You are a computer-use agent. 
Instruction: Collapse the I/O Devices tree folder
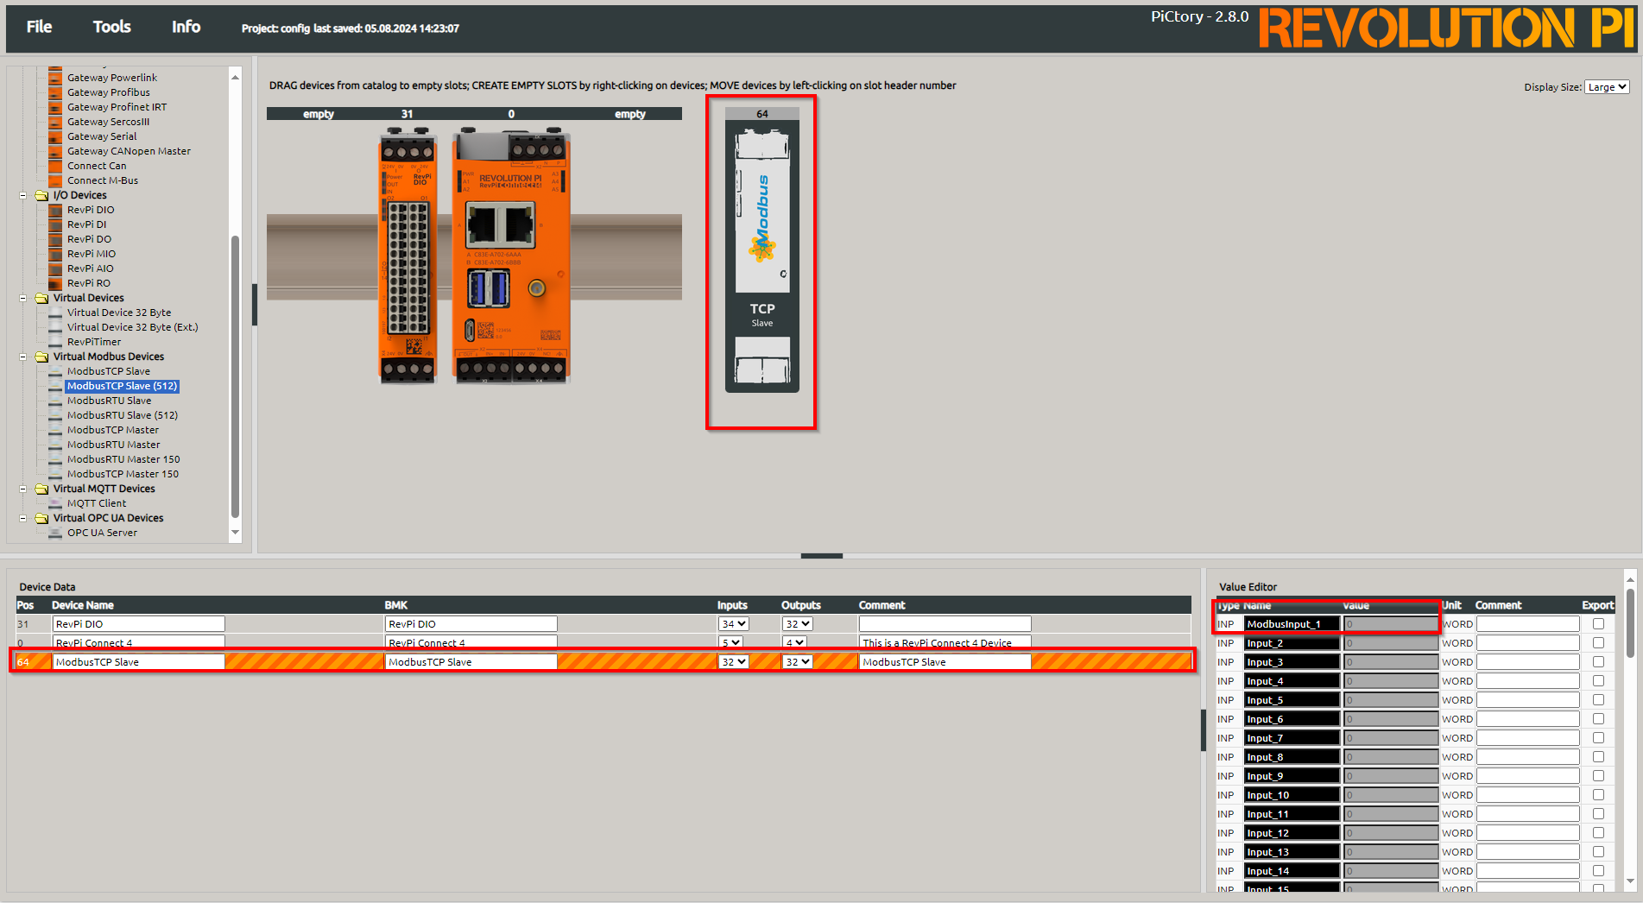23,195
